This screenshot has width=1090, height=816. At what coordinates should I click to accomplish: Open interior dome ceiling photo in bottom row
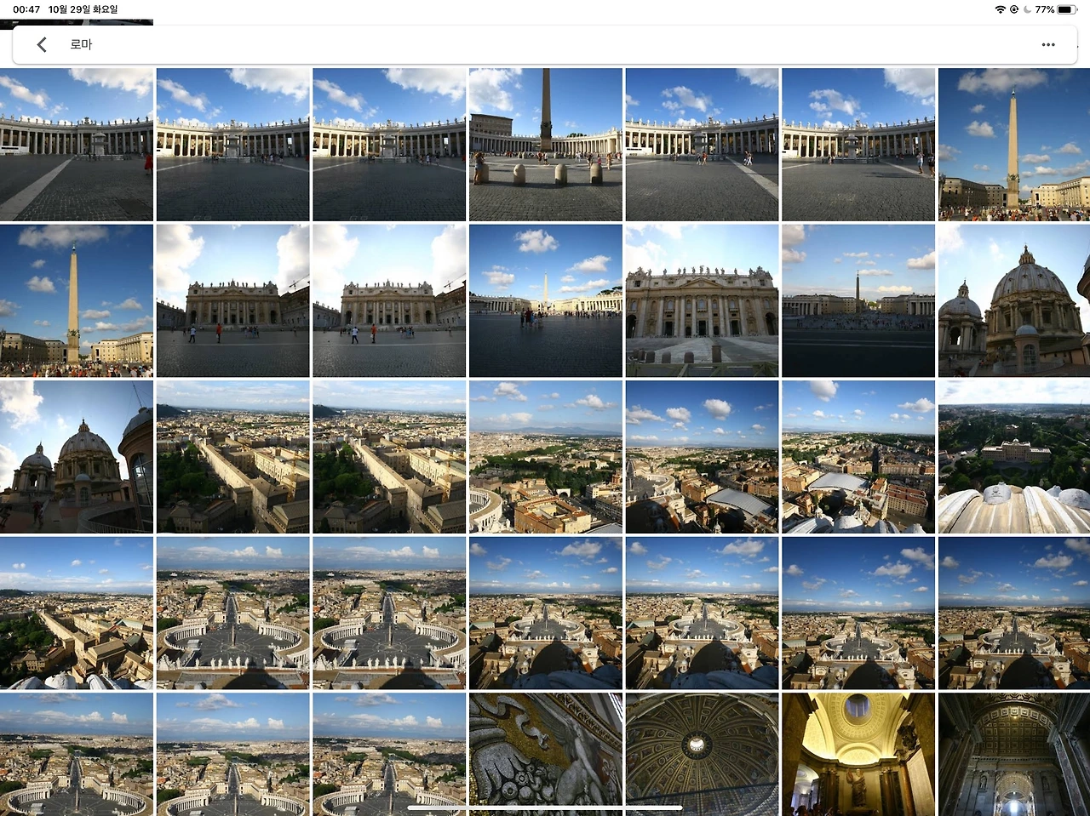point(702,754)
